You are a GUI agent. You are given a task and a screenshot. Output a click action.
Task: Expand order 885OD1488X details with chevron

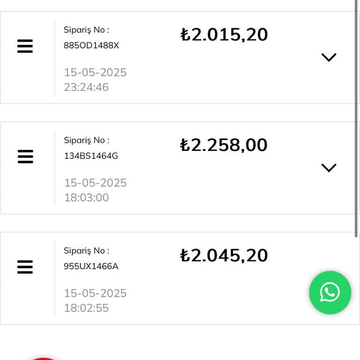pos(329,57)
